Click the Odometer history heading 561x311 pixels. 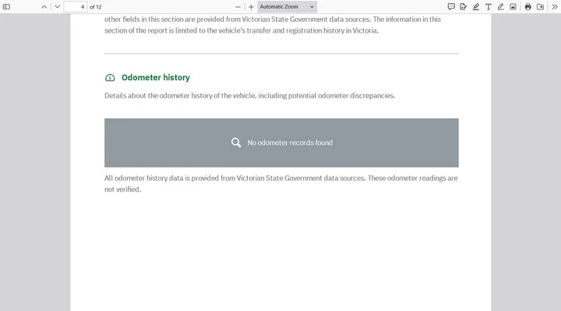click(156, 78)
